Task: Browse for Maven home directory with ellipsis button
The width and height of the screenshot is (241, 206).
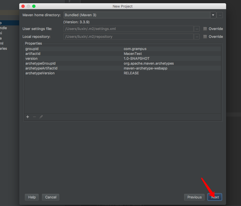Action: [220, 15]
